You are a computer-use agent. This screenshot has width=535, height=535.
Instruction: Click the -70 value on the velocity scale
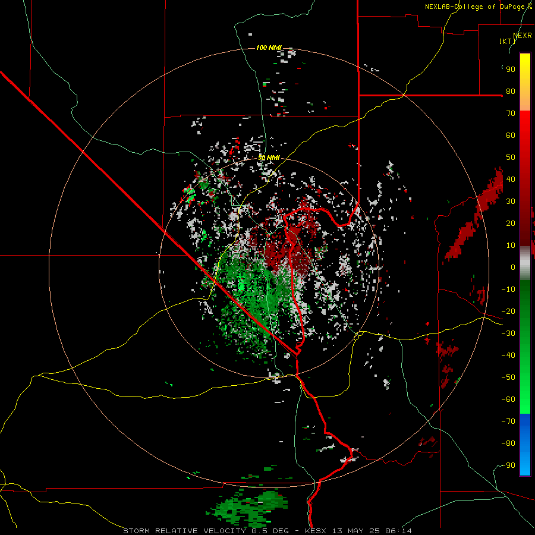tap(508, 421)
